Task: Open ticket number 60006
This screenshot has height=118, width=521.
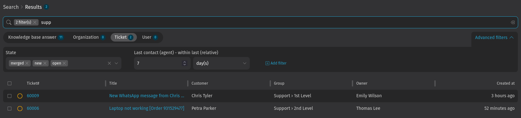Action: [33, 108]
